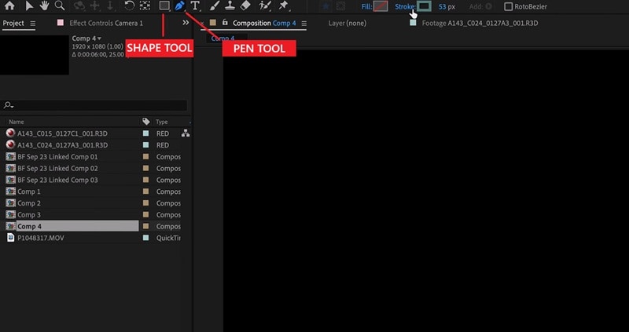
Task: Open the Composition panel menu
Action: click(x=303, y=24)
